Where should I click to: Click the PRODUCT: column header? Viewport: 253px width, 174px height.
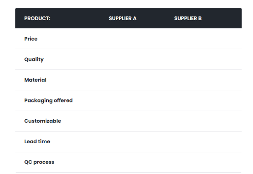coord(37,18)
